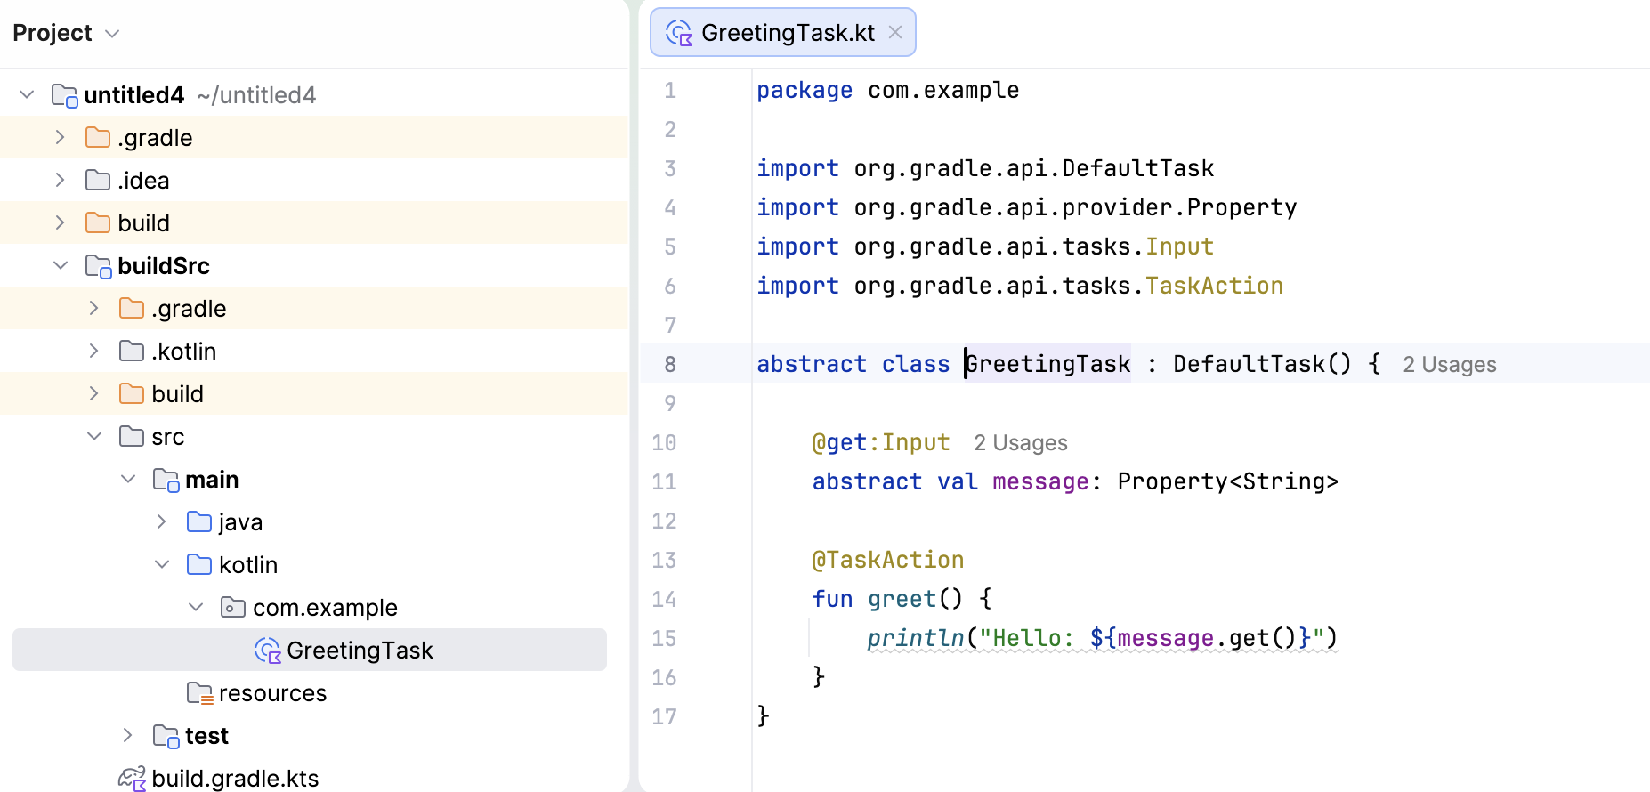1650x792 pixels.
Task: Click the TaskAction import on line 6
Action: (x=1214, y=286)
